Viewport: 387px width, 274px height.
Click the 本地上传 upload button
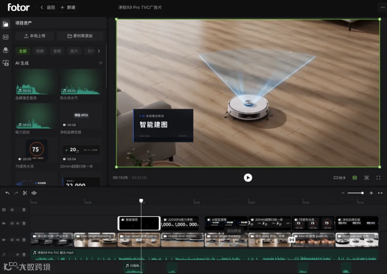(34, 36)
